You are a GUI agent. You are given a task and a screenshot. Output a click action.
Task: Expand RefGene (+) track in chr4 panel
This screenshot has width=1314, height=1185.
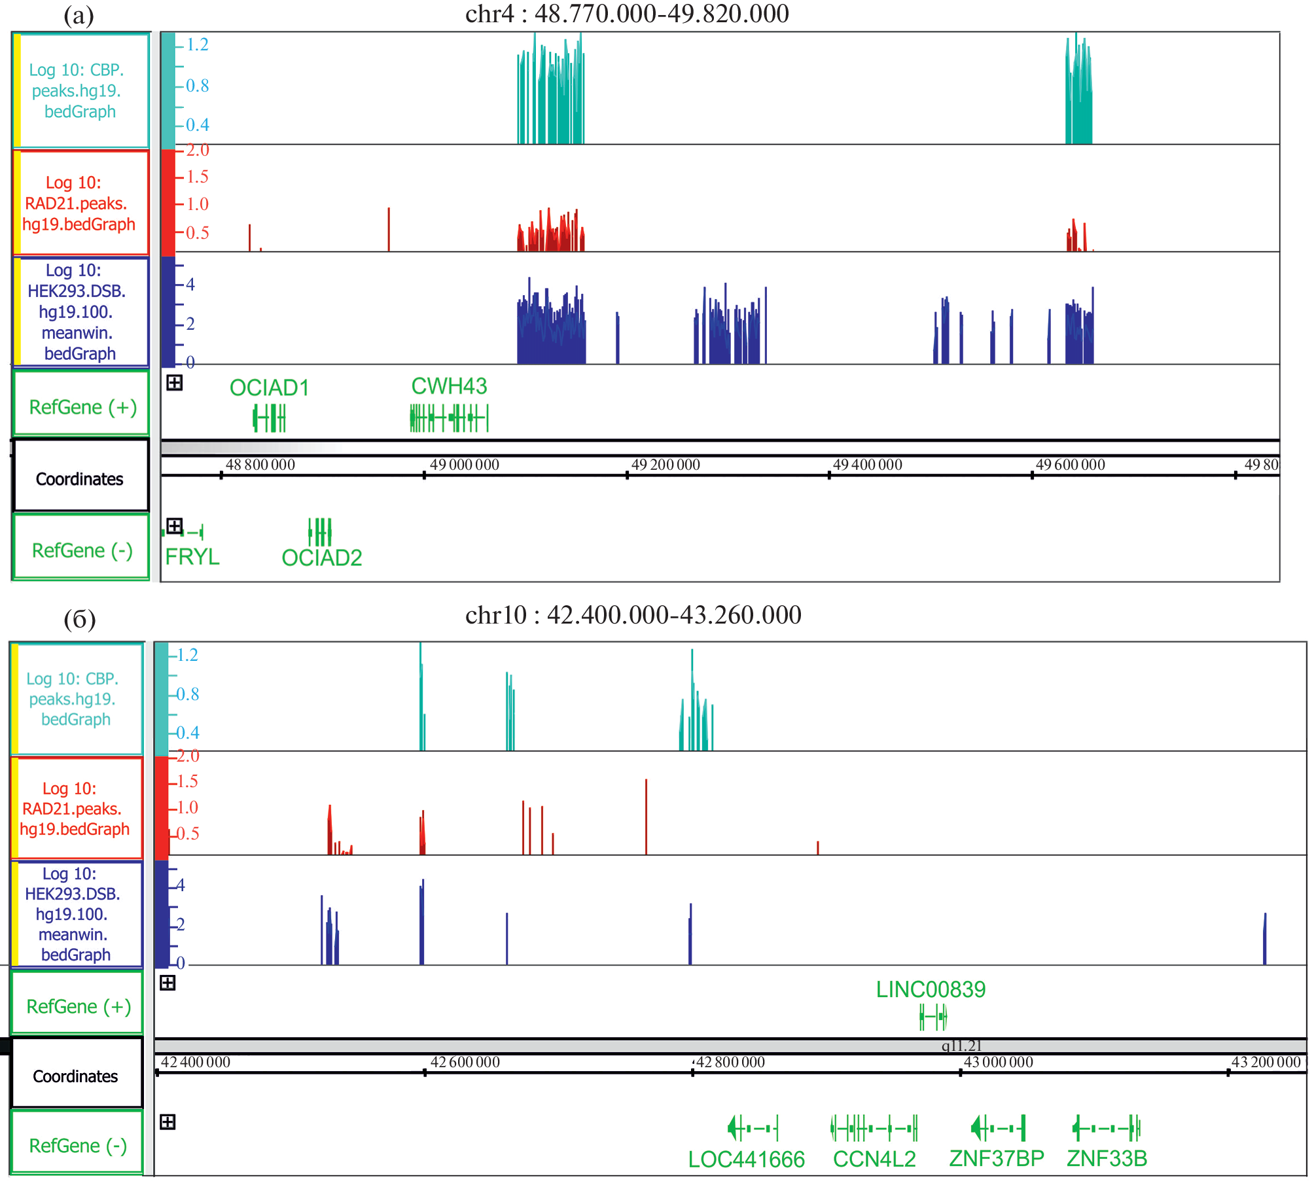(x=174, y=383)
